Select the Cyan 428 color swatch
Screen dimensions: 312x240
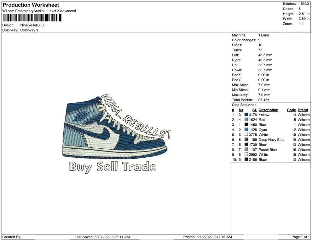pos(246,129)
